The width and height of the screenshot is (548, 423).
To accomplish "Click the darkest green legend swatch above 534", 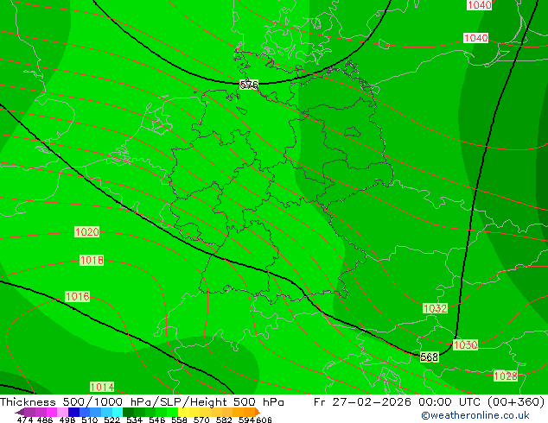I will point(128,412).
